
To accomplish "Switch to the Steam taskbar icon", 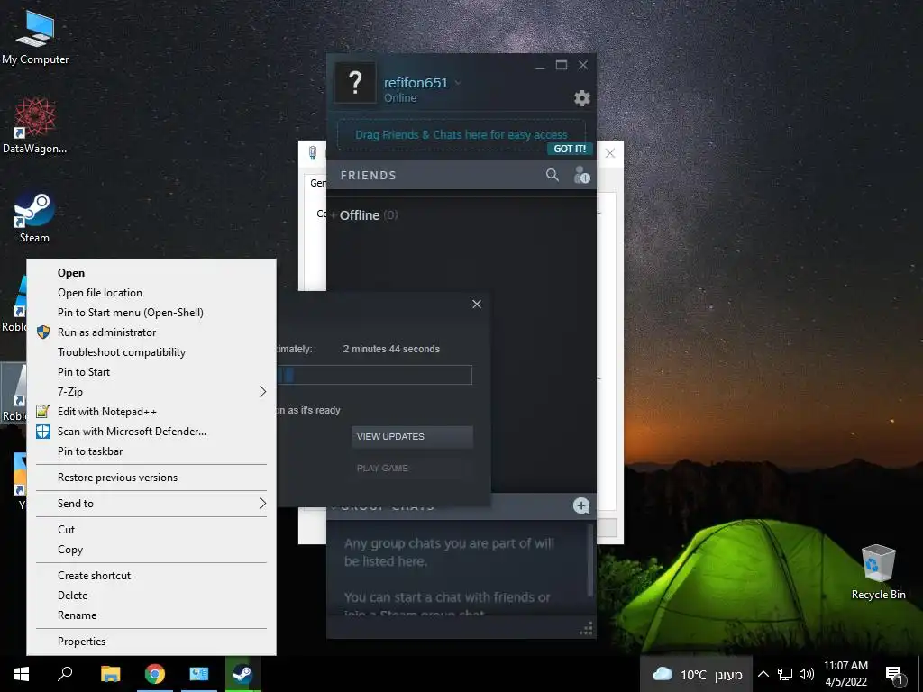I will click(242, 674).
